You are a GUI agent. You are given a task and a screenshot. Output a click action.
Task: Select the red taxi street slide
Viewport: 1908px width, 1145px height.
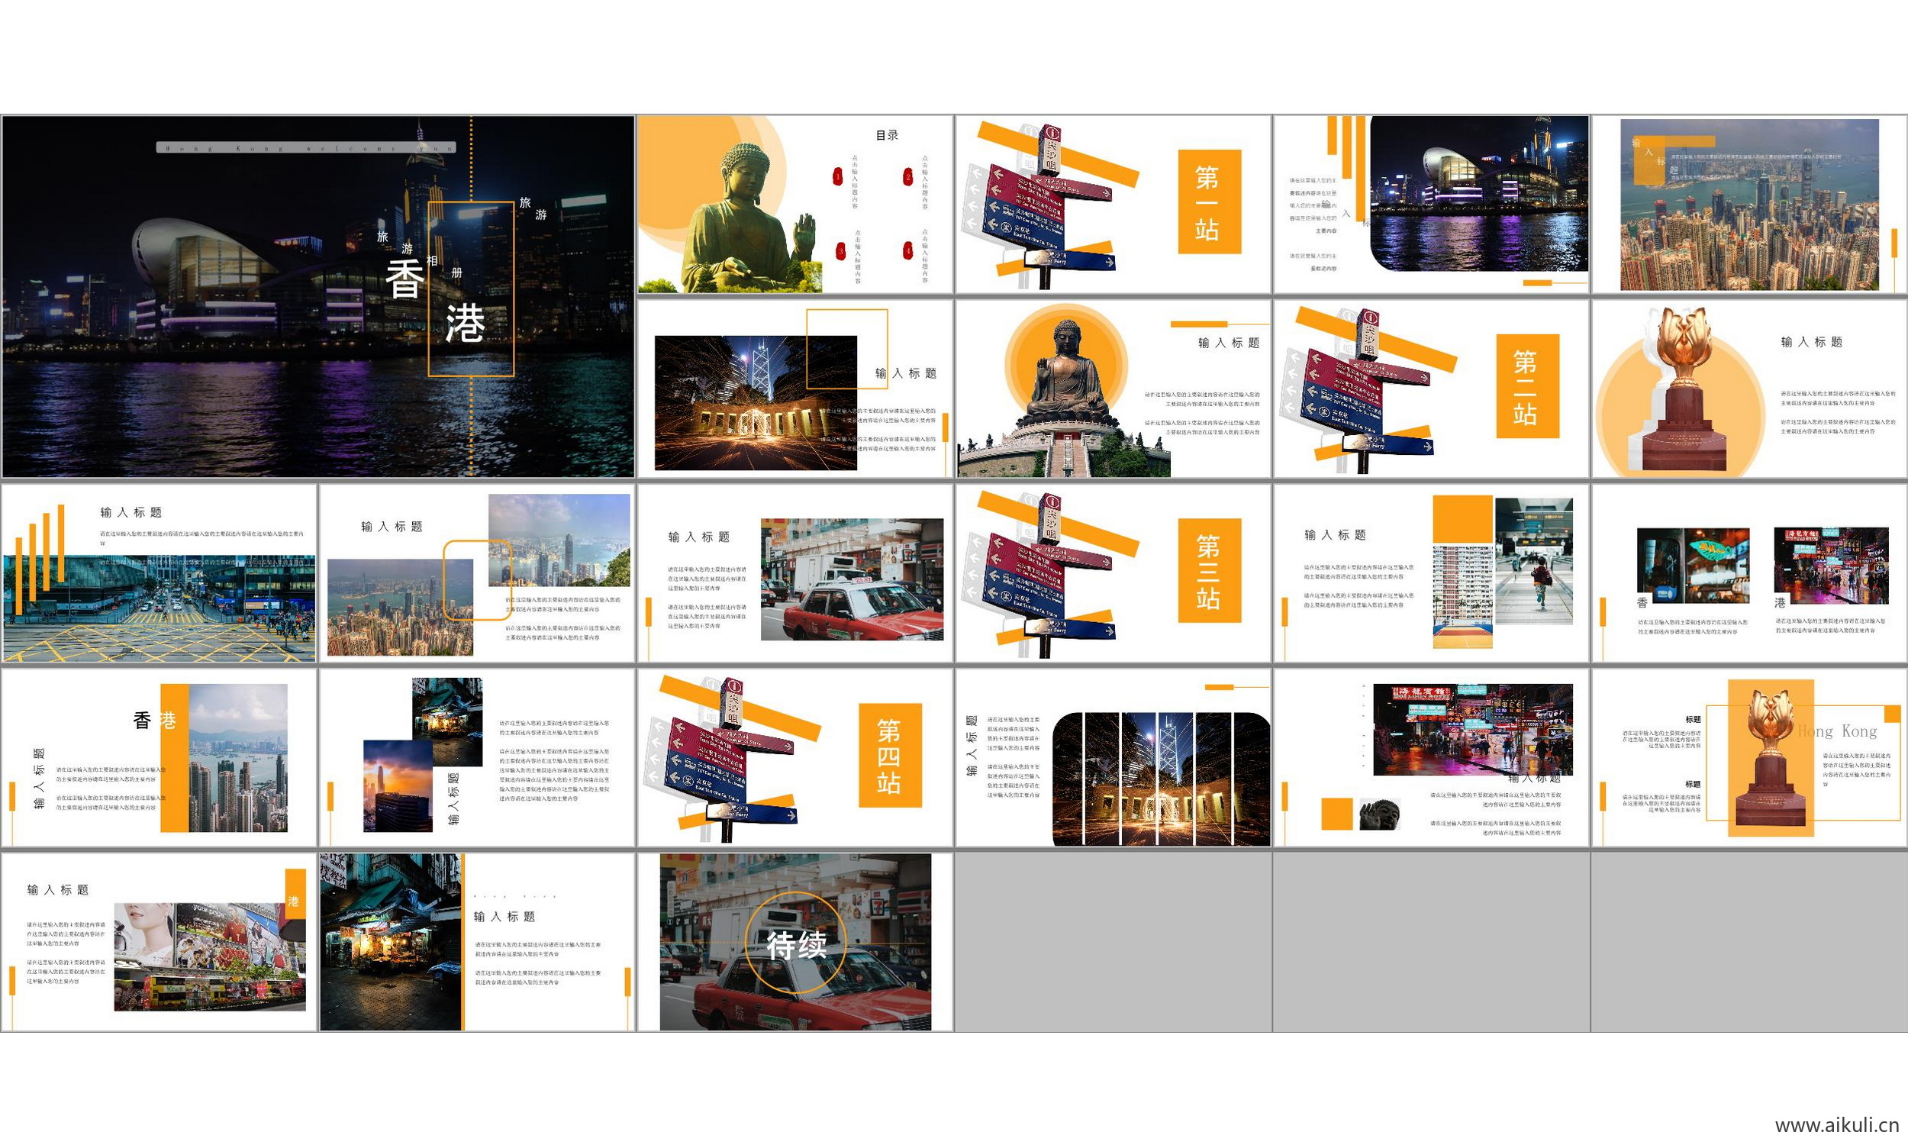795,573
